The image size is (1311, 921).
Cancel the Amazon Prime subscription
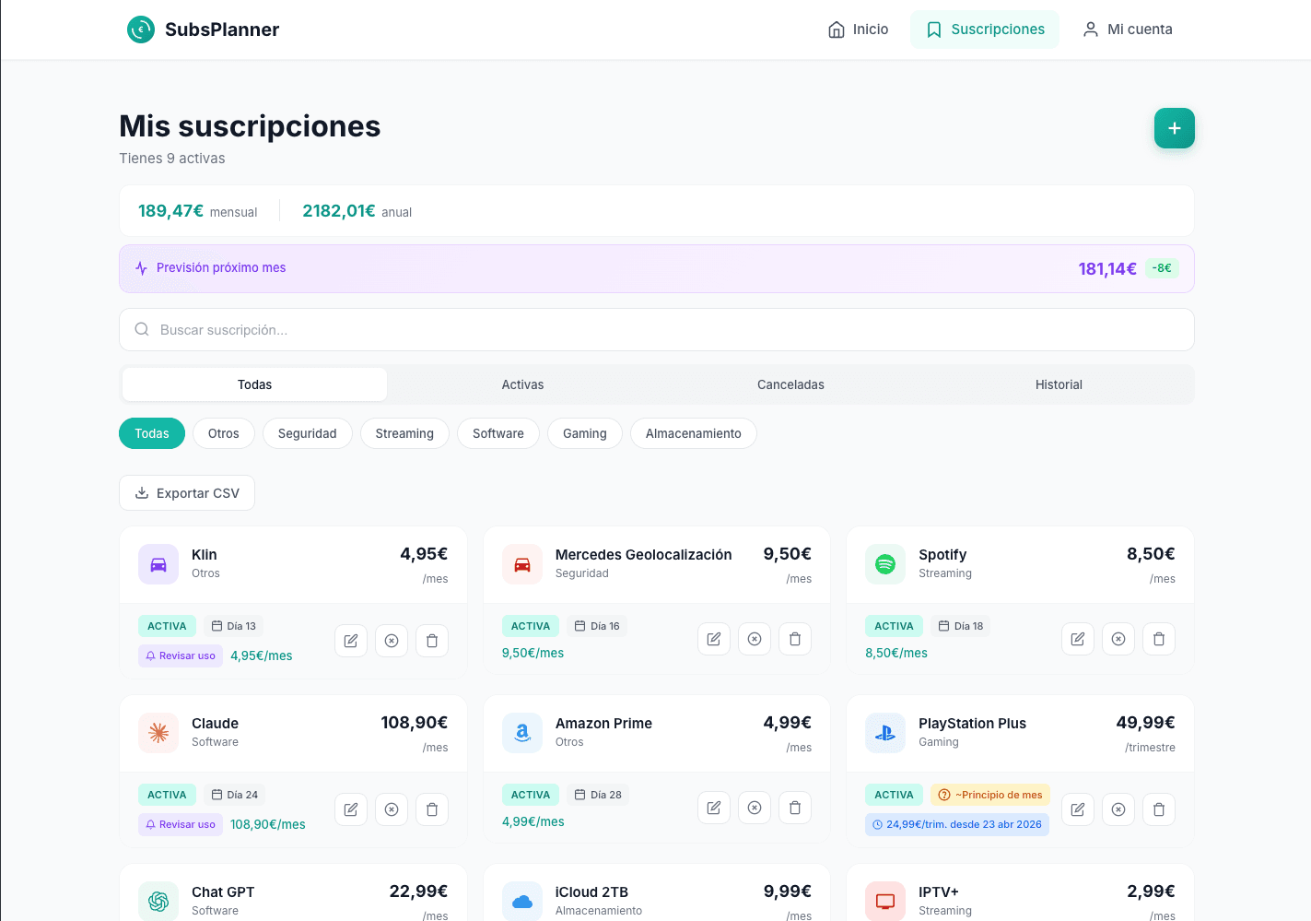click(755, 808)
